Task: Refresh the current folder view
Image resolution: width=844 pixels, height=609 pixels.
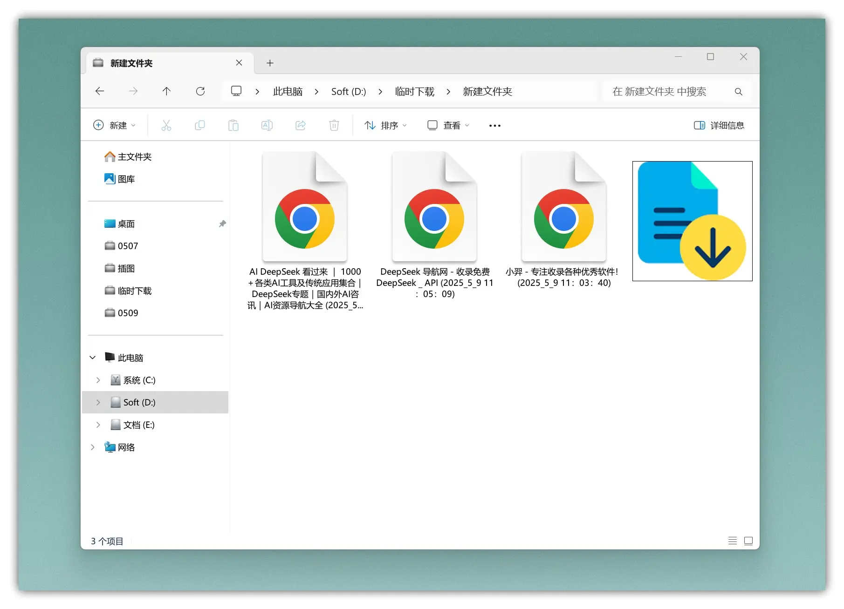Action: coord(200,91)
